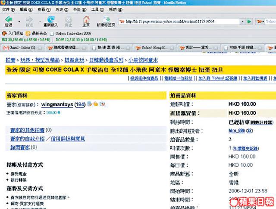The height and width of the screenshot is (209, 276).
Task: Click the HSI stock ticker entry
Action: [26, 40]
